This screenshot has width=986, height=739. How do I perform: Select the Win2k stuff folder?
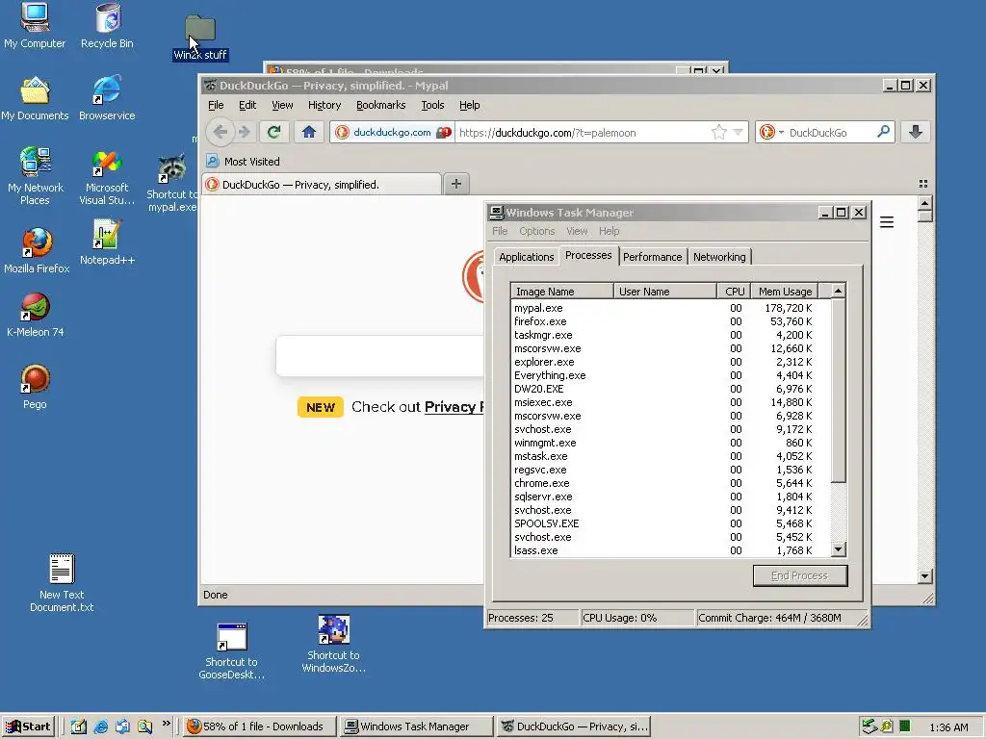[200, 38]
